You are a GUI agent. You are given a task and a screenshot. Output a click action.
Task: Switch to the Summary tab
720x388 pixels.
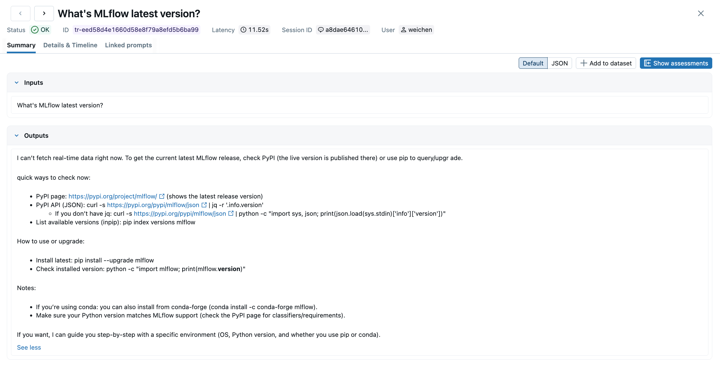(x=21, y=45)
